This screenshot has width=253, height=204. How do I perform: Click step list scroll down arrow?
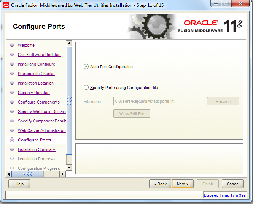coord(69,168)
